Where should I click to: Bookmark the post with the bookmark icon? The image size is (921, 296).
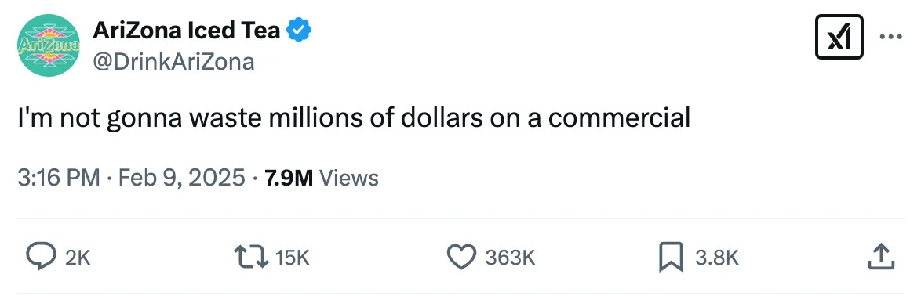[670, 258]
